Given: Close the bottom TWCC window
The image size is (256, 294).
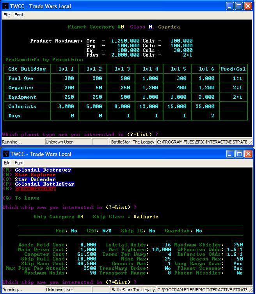Looking at the screenshot, I should (x=249, y=154).
